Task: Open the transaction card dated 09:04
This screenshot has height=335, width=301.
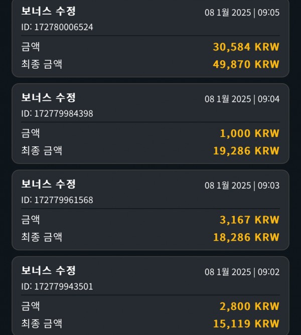Action: 150,123
